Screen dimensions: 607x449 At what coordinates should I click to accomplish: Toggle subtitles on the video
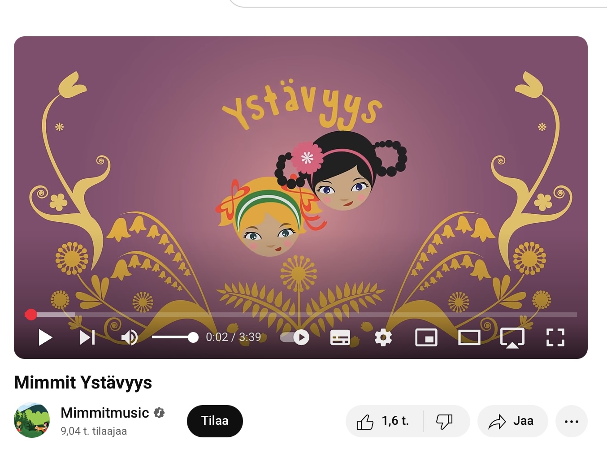click(x=340, y=337)
